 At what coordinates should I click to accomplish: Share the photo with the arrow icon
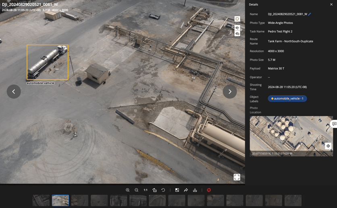pyautogui.click(x=186, y=190)
